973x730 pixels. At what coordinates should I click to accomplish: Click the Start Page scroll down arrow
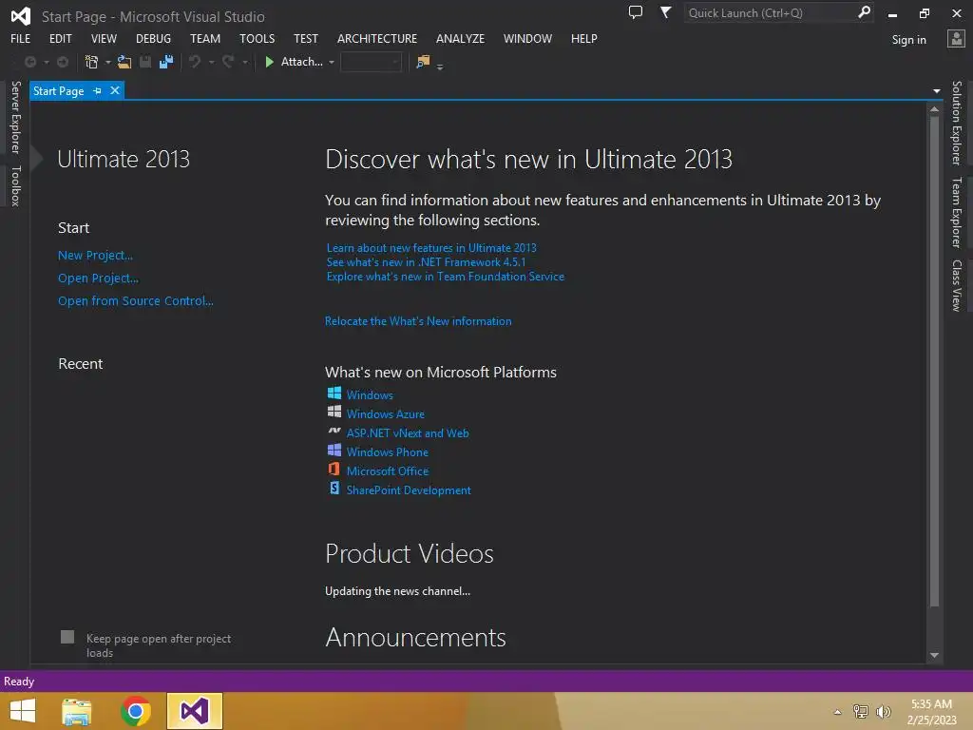(x=935, y=655)
